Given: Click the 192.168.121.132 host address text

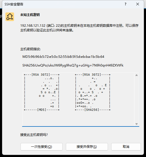Looking at the screenshot, I should tap(33, 26).
